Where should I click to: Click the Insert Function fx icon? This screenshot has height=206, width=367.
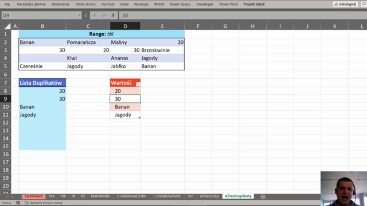113,15
